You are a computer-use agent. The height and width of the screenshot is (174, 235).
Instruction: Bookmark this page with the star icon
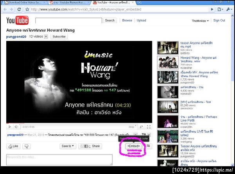pos(27,9)
